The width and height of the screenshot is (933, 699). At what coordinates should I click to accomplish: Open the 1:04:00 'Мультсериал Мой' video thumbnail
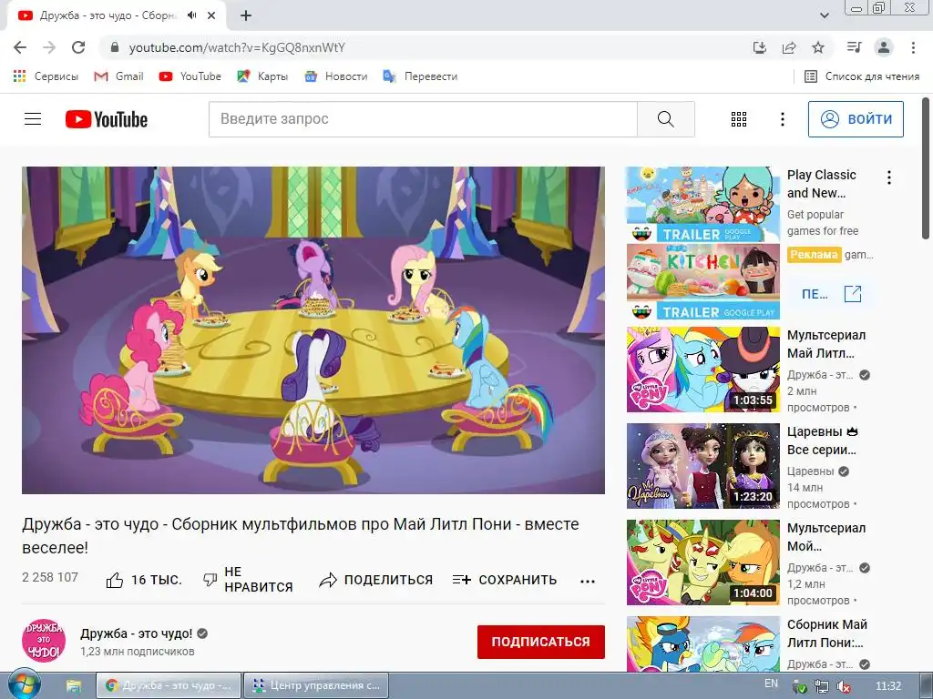[x=702, y=562]
